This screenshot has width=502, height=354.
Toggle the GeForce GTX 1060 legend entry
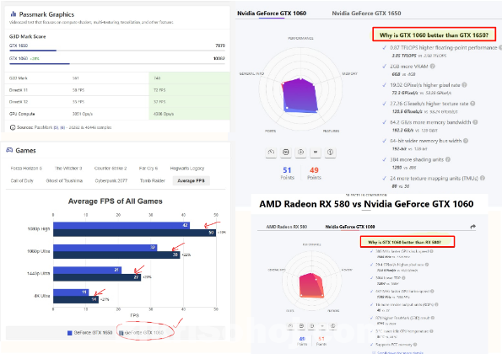click(x=141, y=333)
